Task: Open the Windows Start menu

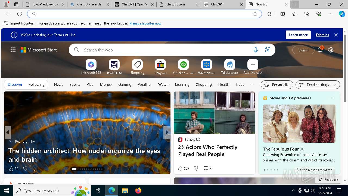Action: (x=7, y=191)
